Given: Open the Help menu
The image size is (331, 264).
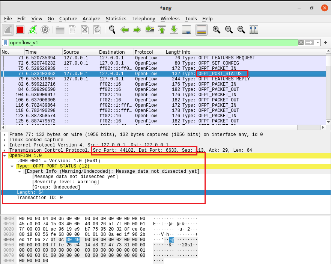Looking at the screenshot, I should [207, 19].
